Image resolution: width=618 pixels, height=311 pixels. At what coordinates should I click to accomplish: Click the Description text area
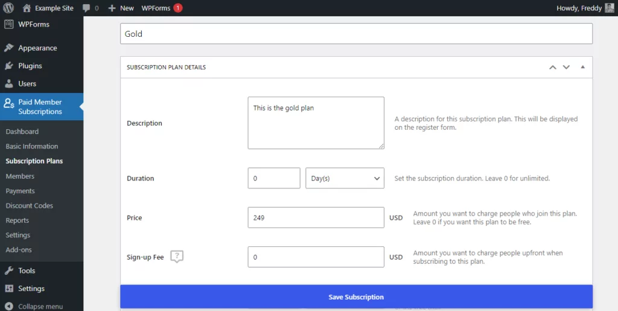[x=316, y=123]
